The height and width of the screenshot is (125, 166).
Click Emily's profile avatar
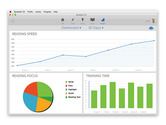[153, 21]
